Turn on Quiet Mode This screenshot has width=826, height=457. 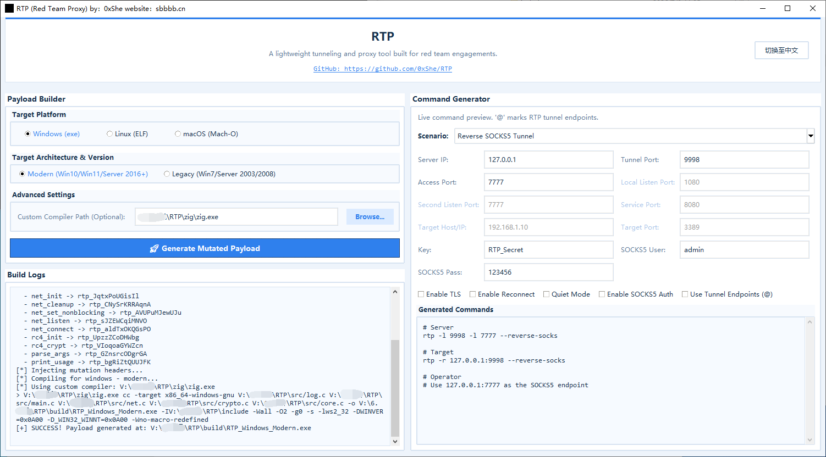(x=566, y=294)
